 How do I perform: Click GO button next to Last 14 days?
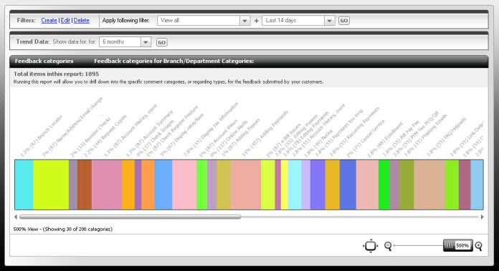[343, 21]
